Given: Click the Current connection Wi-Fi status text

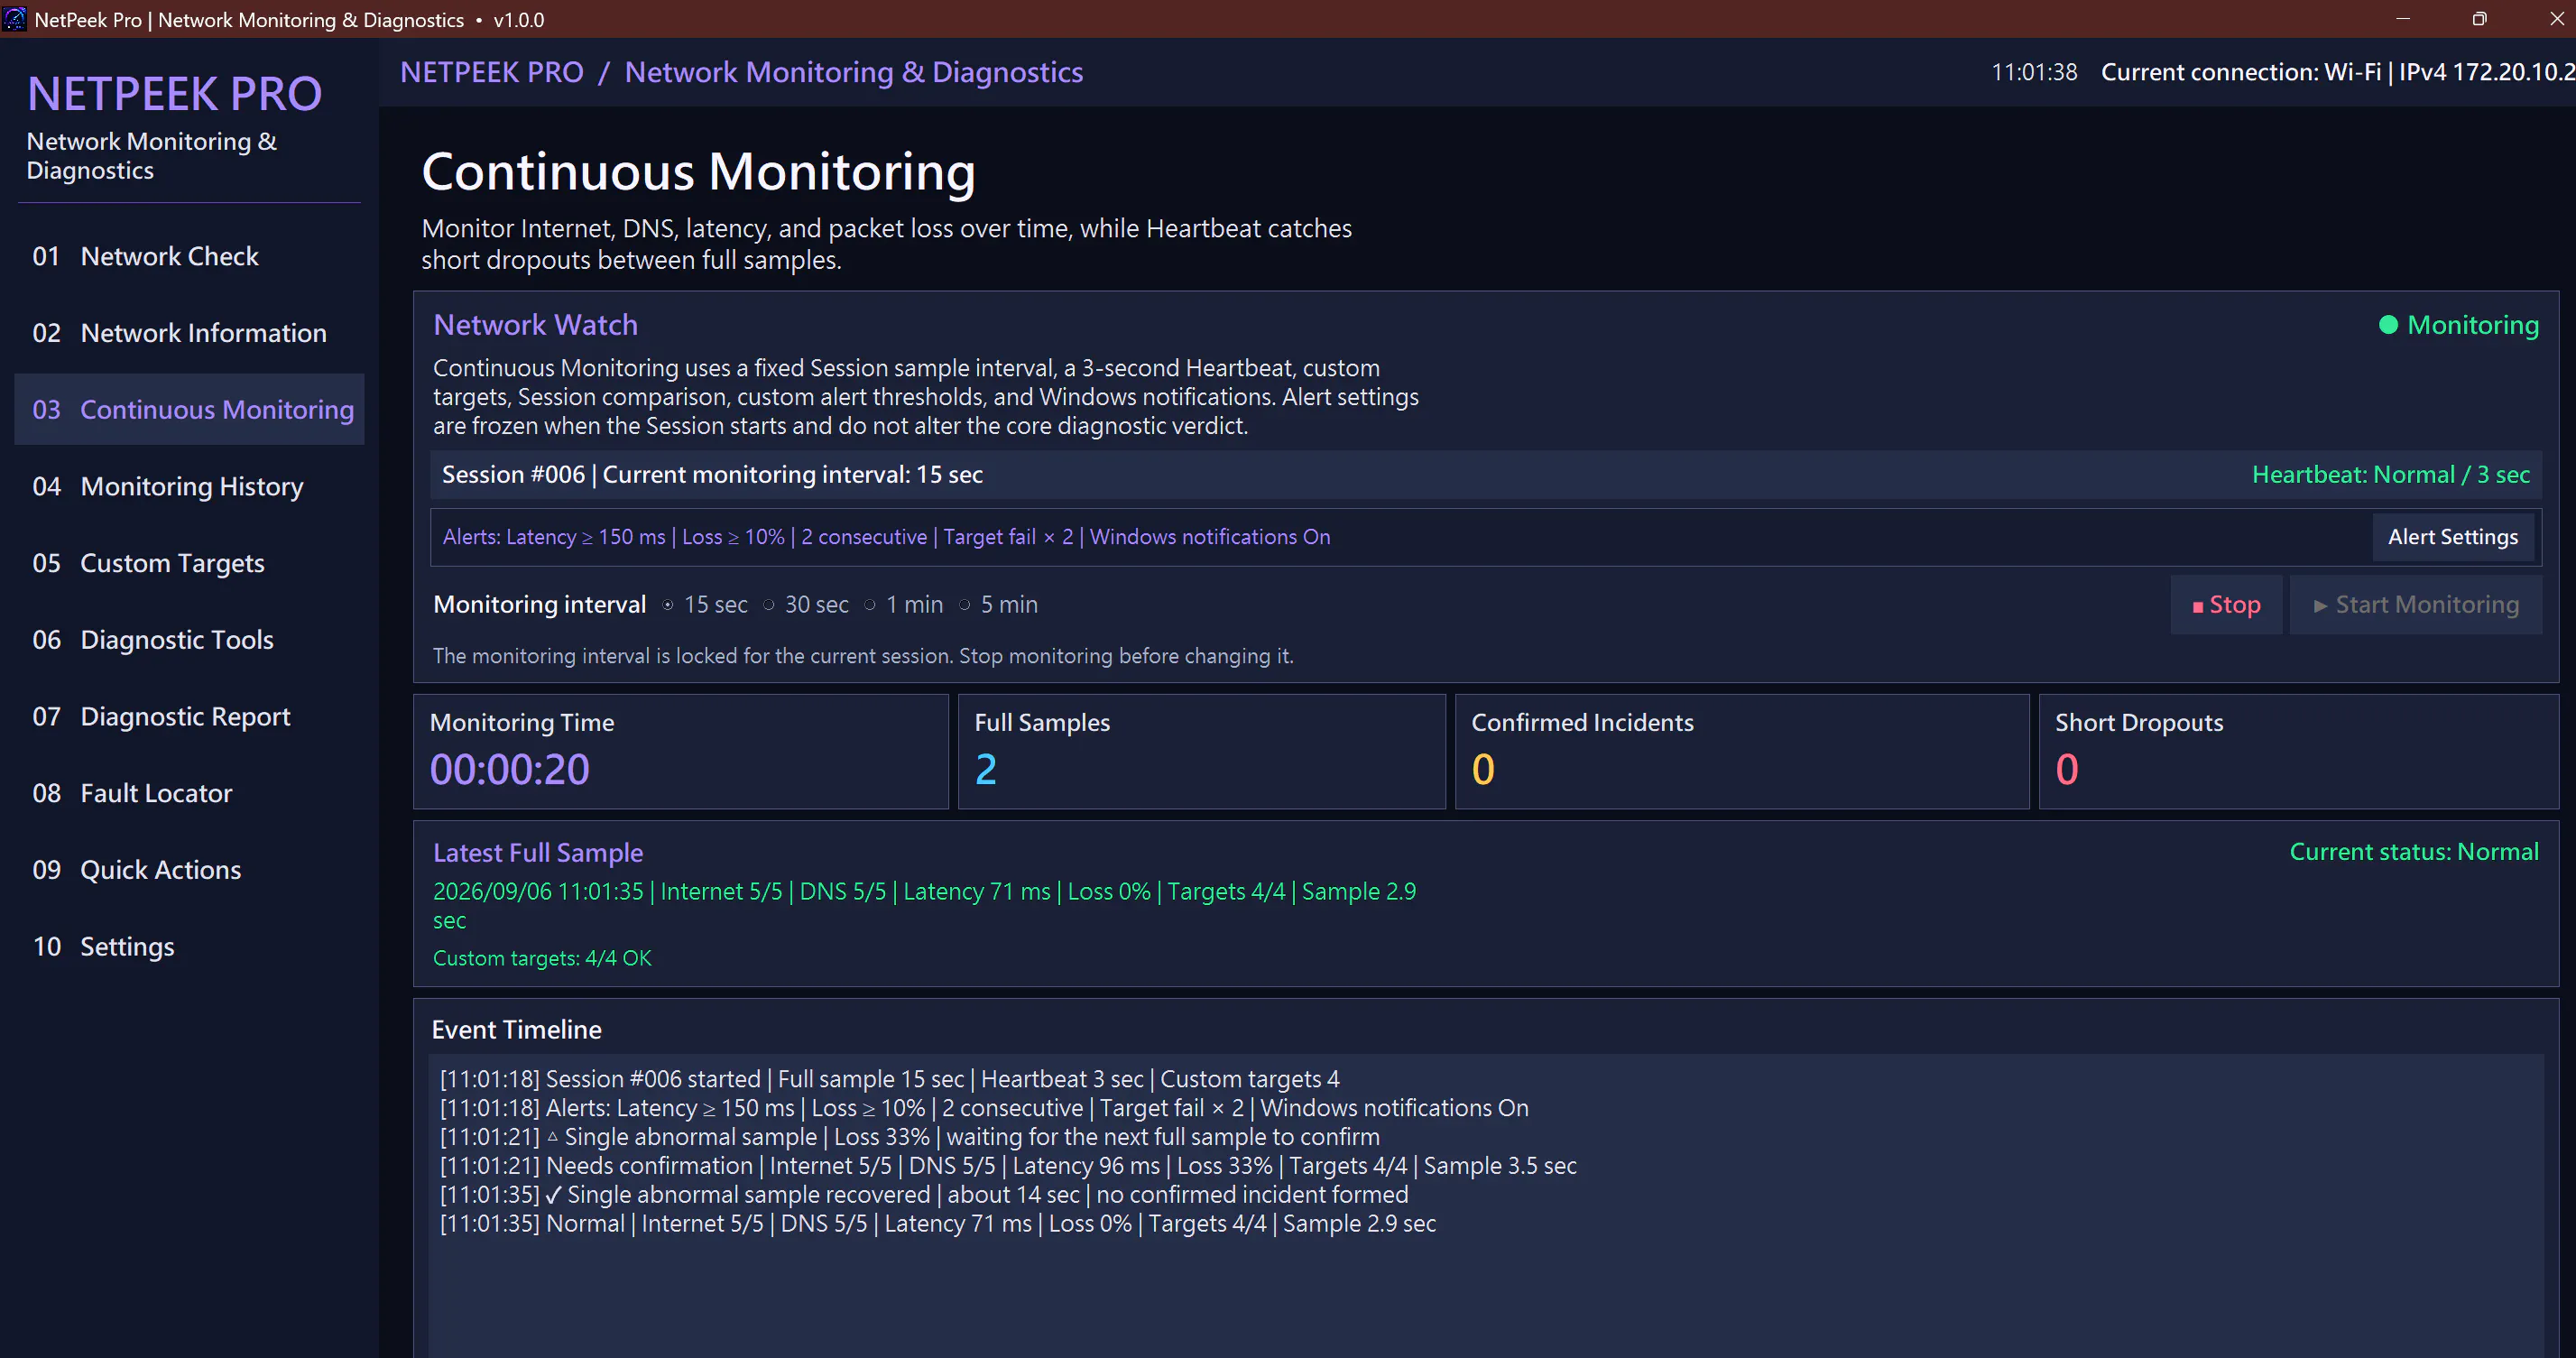Looking at the screenshot, I should pos(2338,72).
